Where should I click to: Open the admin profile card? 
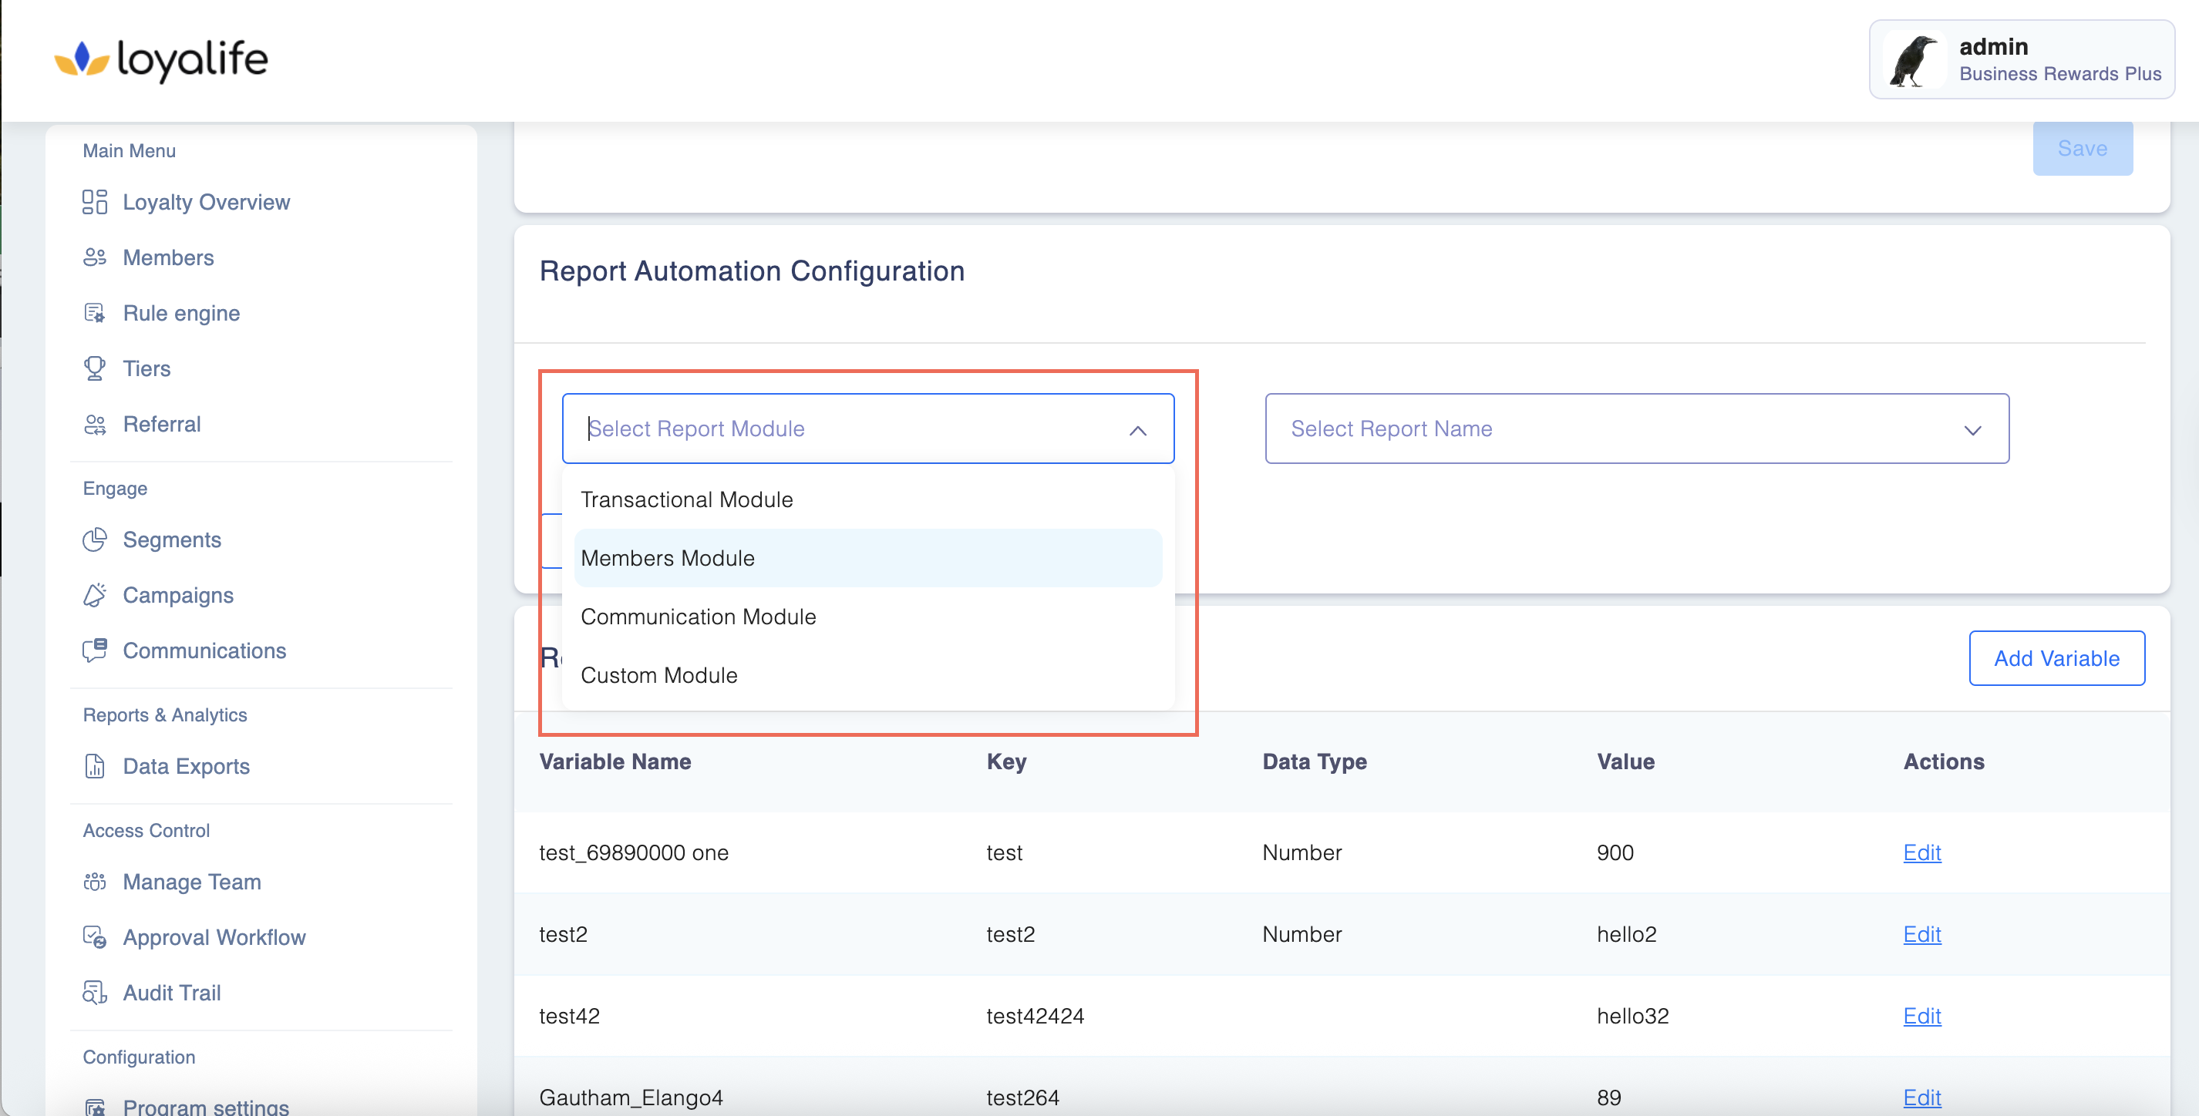click(x=2021, y=59)
